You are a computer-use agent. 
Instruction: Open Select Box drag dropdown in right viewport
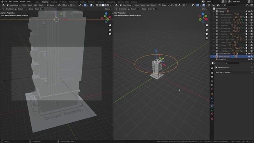(152, 9)
